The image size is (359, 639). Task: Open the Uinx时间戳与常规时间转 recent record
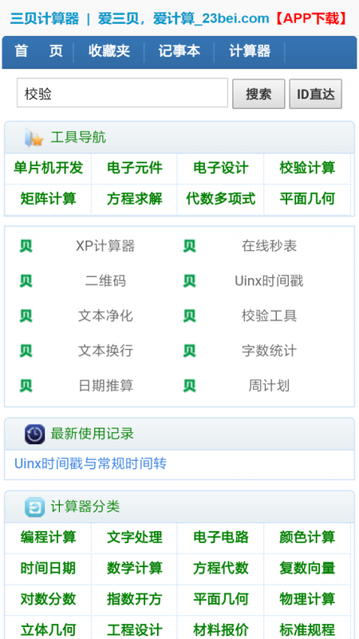coord(90,464)
